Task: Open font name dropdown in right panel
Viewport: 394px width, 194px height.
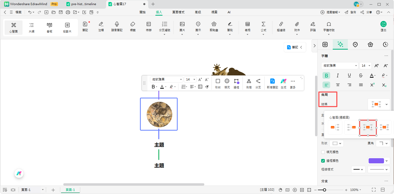Action: pos(340,66)
